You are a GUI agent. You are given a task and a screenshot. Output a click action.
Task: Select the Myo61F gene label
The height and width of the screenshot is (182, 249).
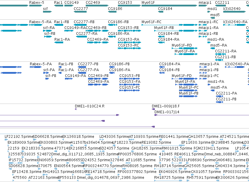tap(148, 3)
